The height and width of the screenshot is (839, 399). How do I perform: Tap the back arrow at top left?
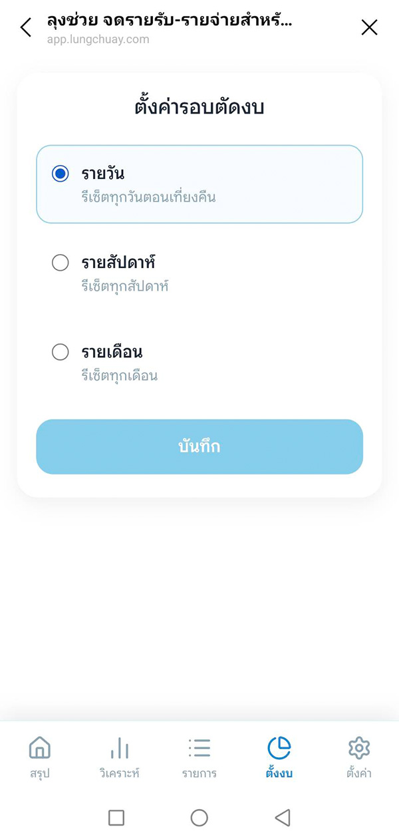[25, 27]
